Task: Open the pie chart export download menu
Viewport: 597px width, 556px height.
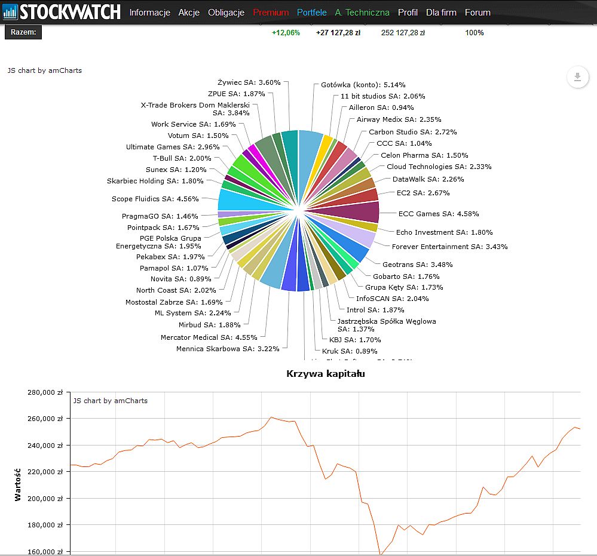Action: coord(578,77)
